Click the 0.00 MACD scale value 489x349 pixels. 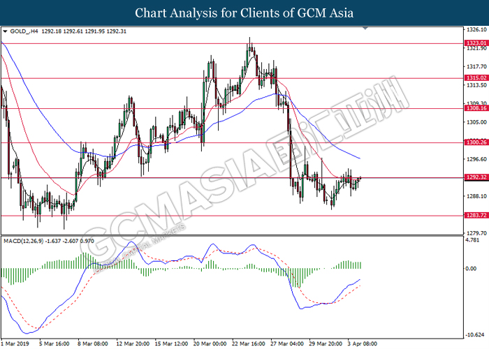[471, 269]
